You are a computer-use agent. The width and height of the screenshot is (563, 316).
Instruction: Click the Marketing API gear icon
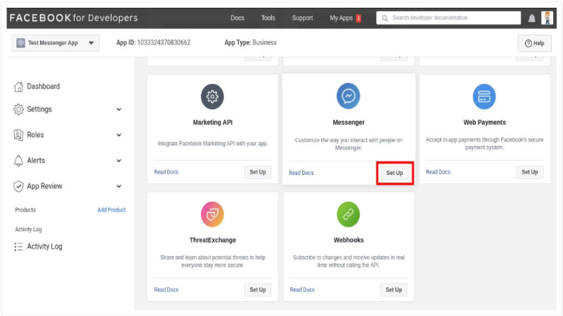click(212, 97)
